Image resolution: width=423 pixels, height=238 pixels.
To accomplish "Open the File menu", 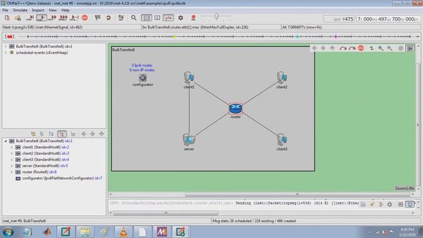I will click(5, 10).
